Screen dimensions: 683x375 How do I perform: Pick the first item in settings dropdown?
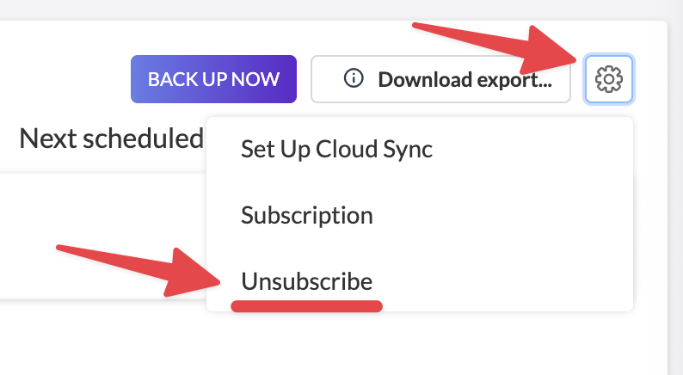(336, 149)
